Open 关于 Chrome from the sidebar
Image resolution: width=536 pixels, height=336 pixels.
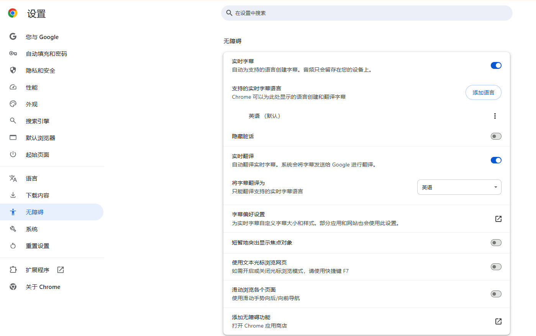(52, 287)
